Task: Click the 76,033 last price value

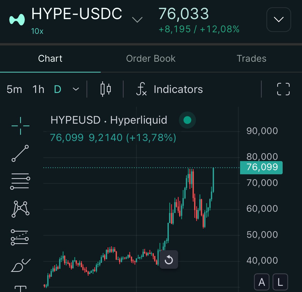Action: point(183,14)
